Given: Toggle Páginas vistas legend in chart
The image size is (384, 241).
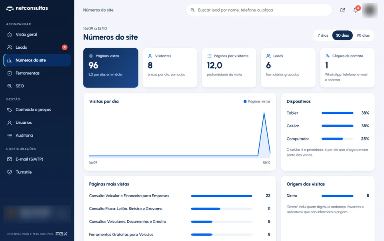Looking at the screenshot, I should (x=257, y=101).
